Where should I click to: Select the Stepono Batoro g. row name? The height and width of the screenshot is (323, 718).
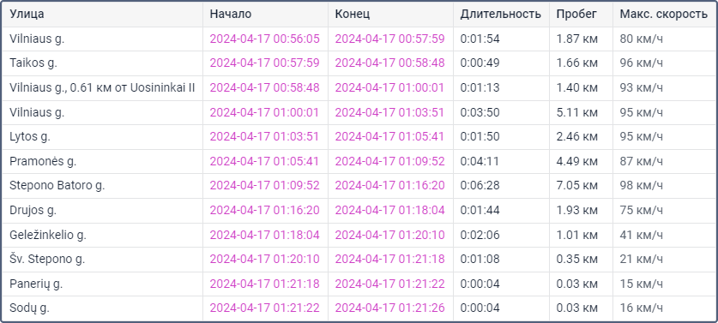point(57,186)
